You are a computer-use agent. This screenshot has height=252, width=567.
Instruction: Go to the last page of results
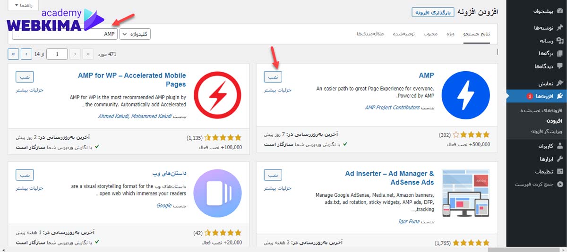pos(14,54)
